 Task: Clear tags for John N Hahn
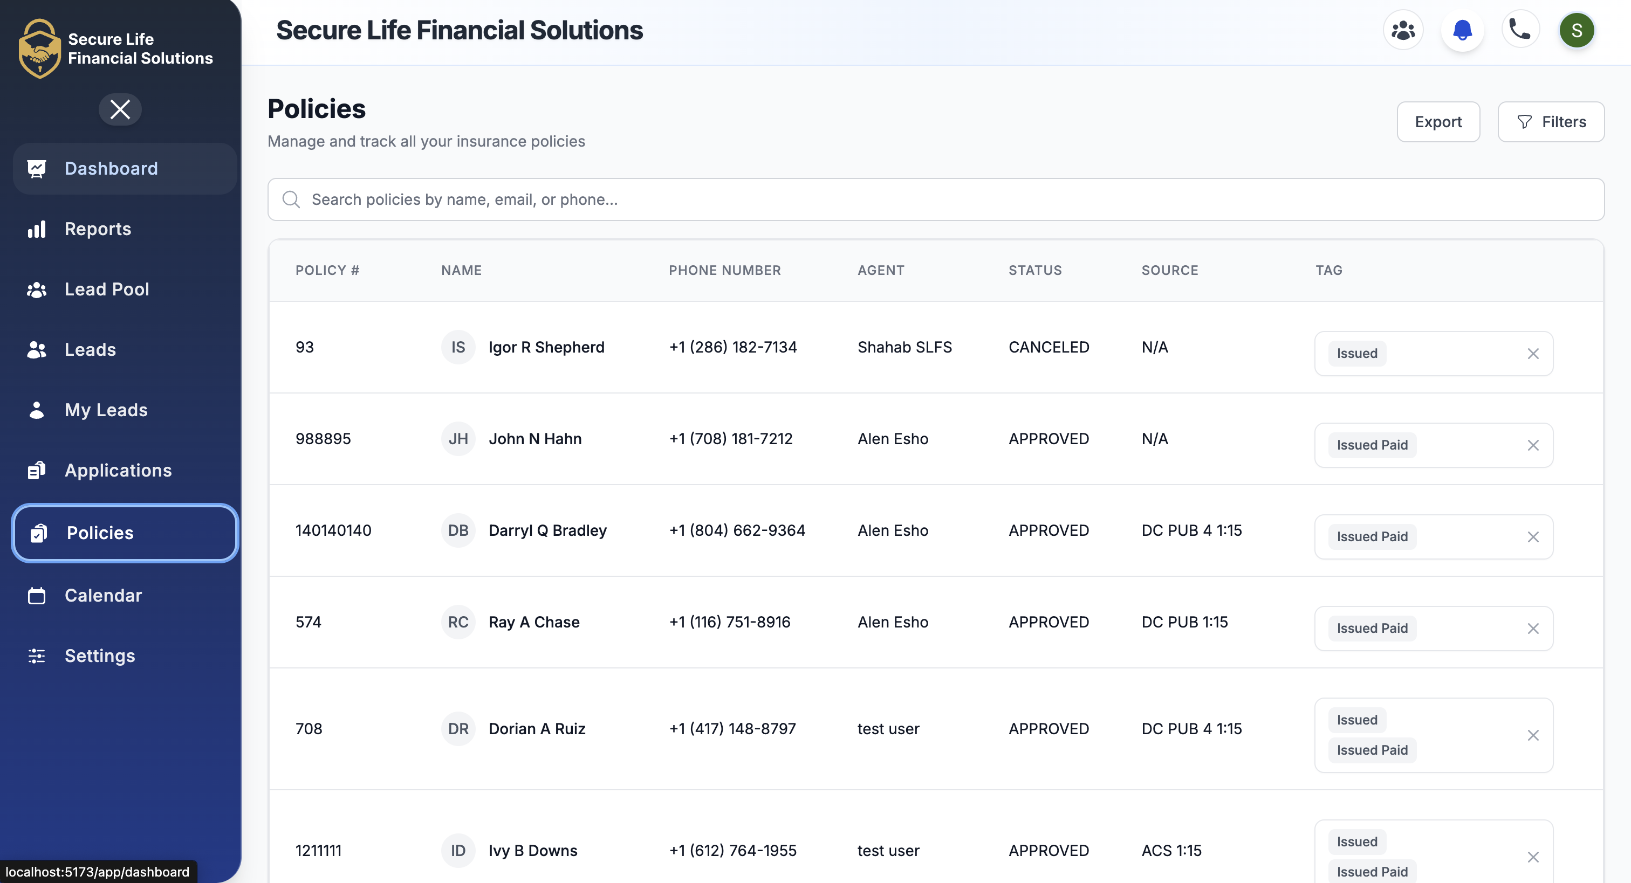tap(1533, 446)
